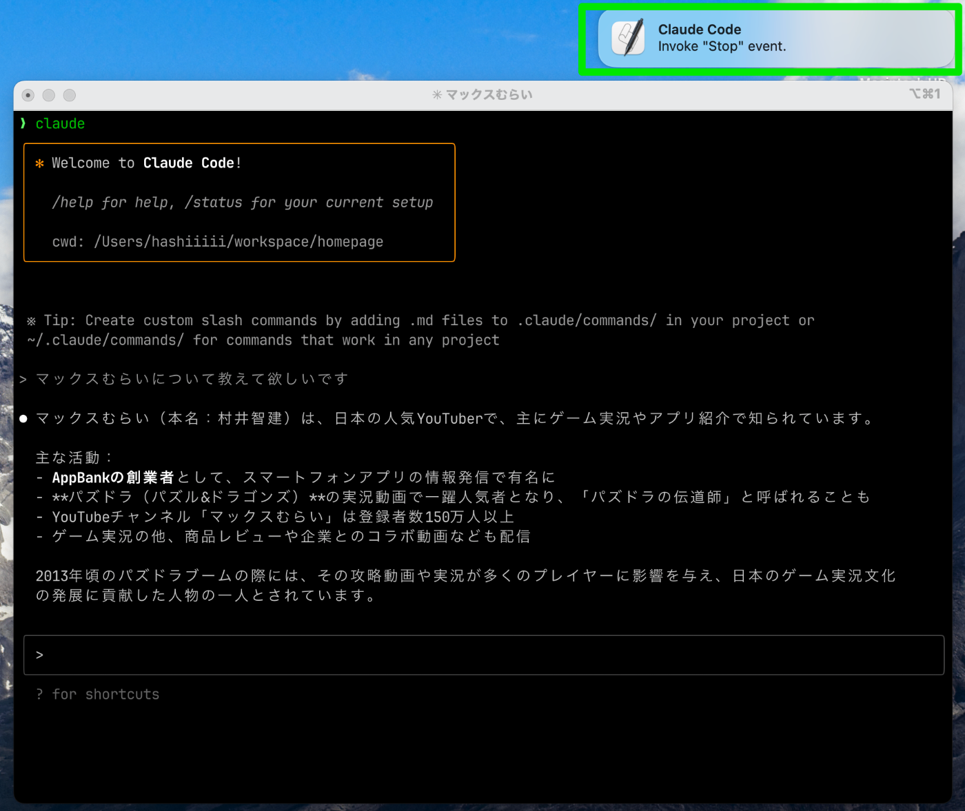Click the '2013年頃のパズドラブーム' paragraph line
Image resolution: width=965 pixels, height=811 pixels.
pyautogui.click(x=465, y=576)
